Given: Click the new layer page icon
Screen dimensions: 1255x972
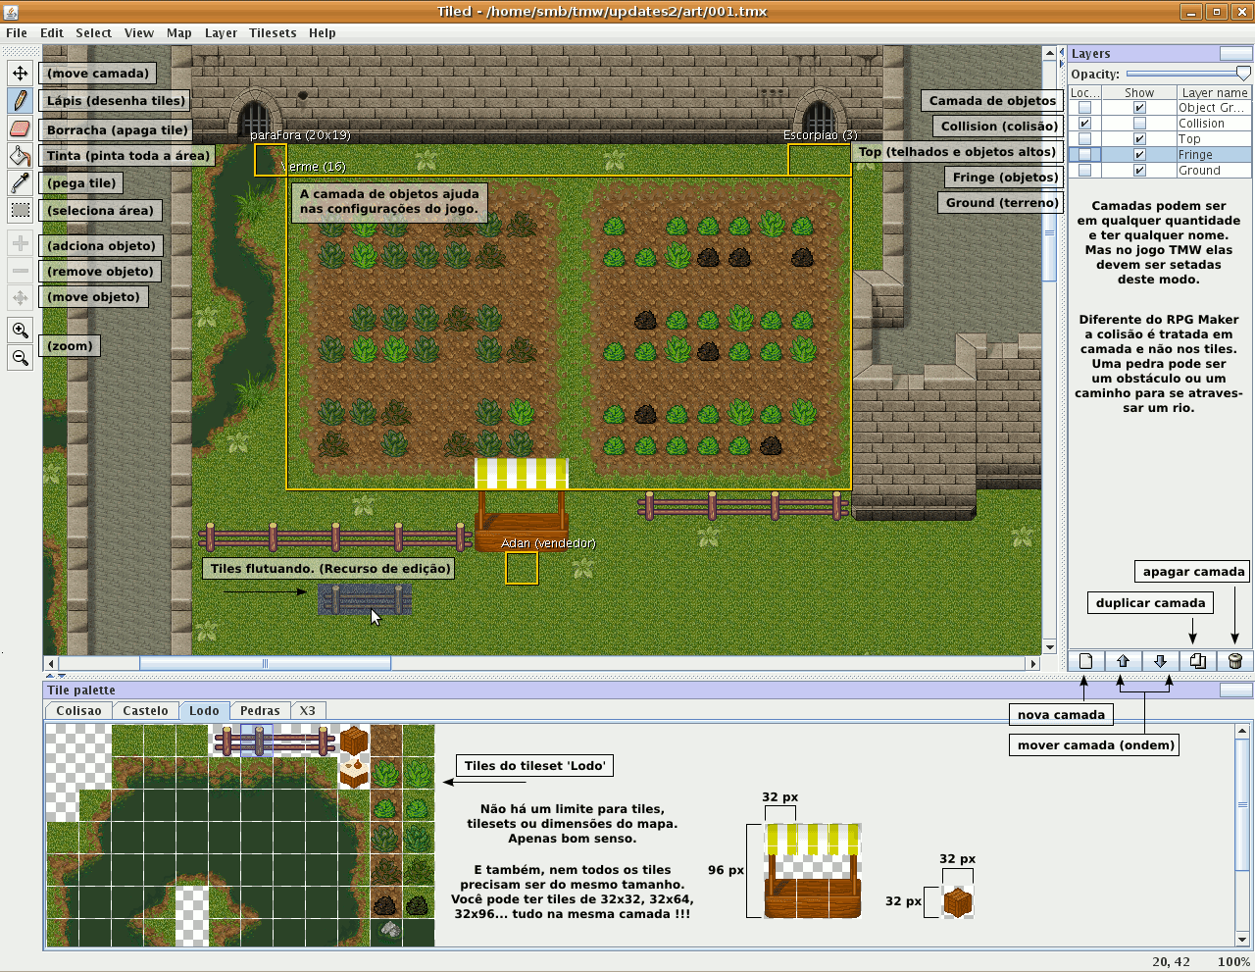Looking at the screenshot, I should [x=1085, y=660].
